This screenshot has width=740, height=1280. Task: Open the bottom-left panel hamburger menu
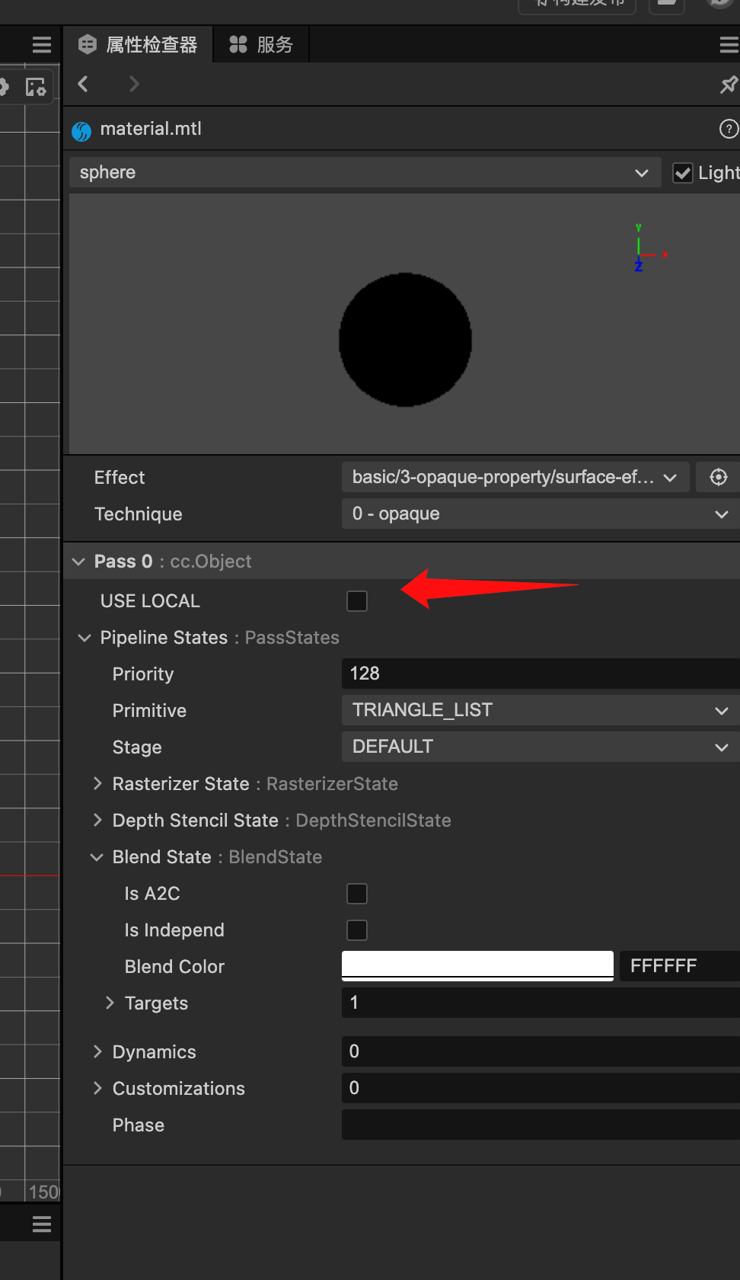(42, 1224)
